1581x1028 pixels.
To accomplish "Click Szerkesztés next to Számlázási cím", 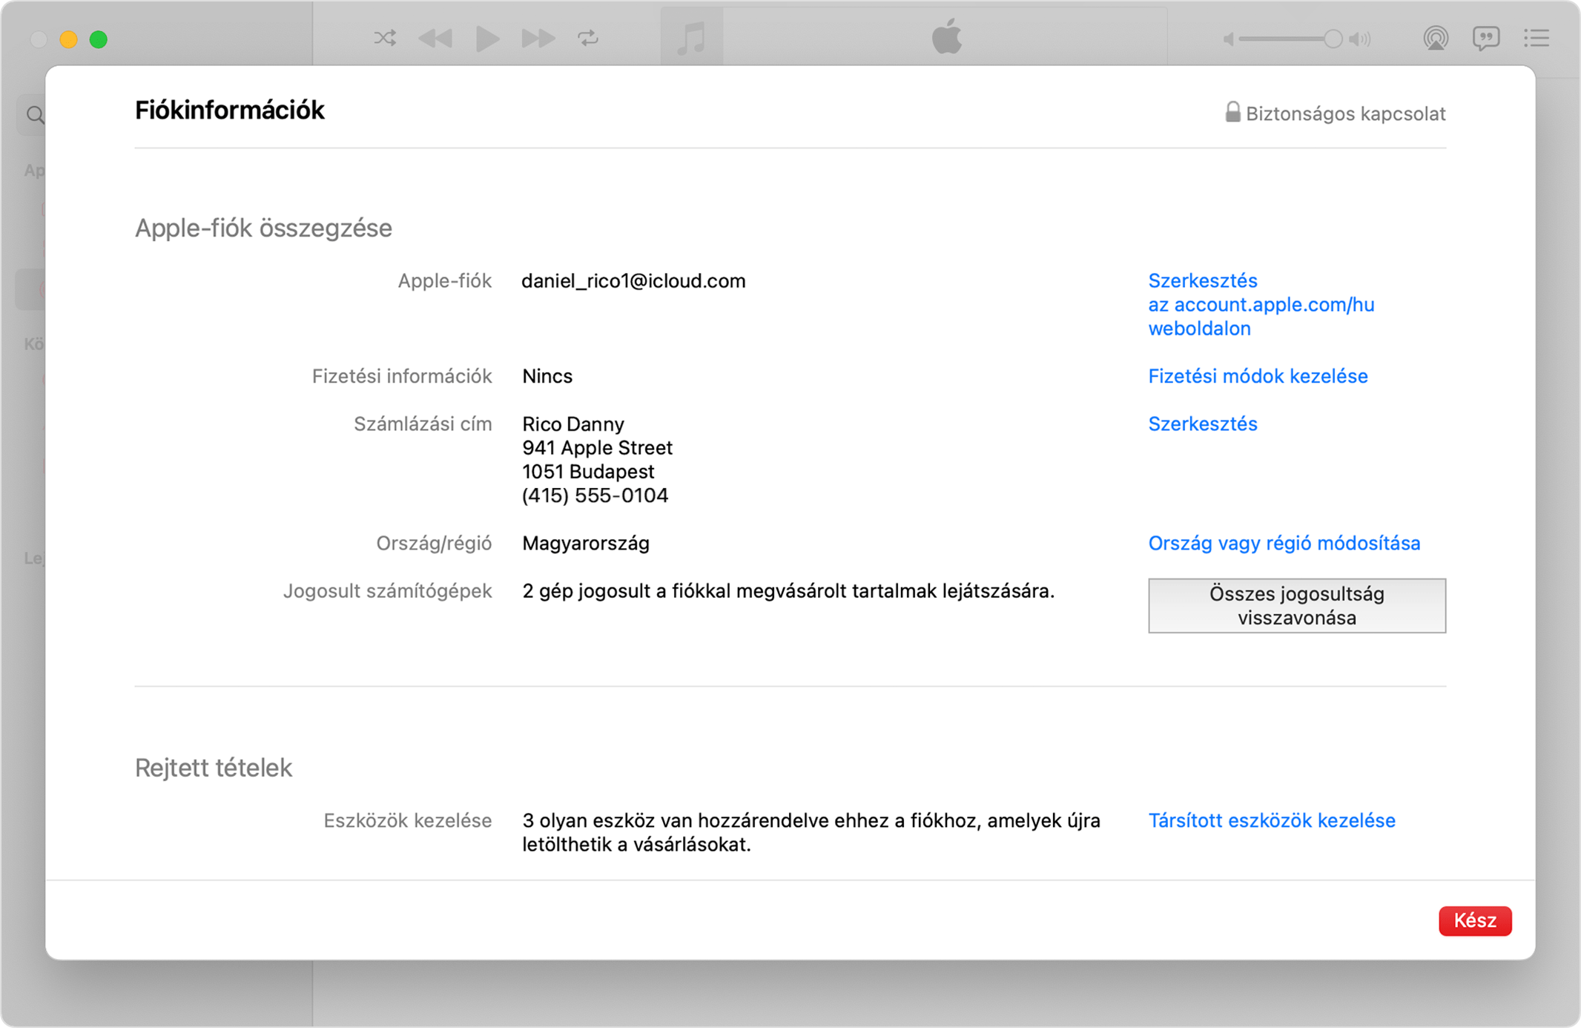I will click(1203, 424).
